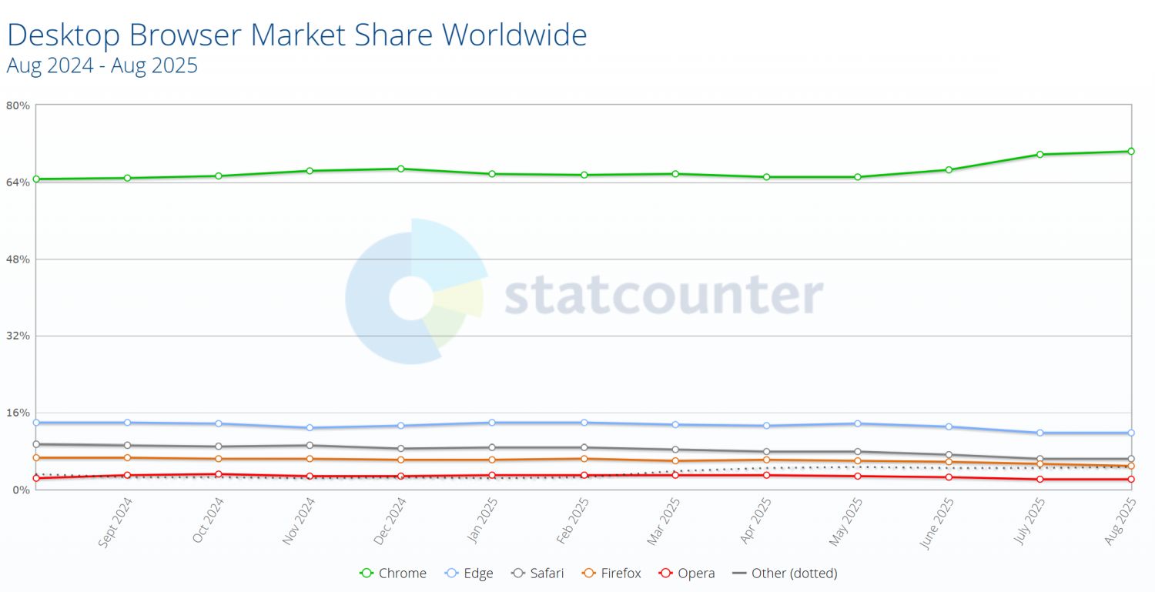This screenshot has width=1155, height=592.
Task: Click Safari data point for June 2025
Action: coord(949,455)
